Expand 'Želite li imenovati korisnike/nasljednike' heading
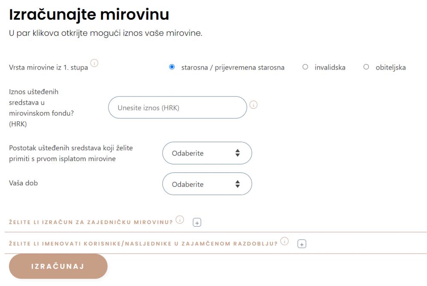Image resolution: width=427 pixels, height=286 pixels. pos(143,244)
